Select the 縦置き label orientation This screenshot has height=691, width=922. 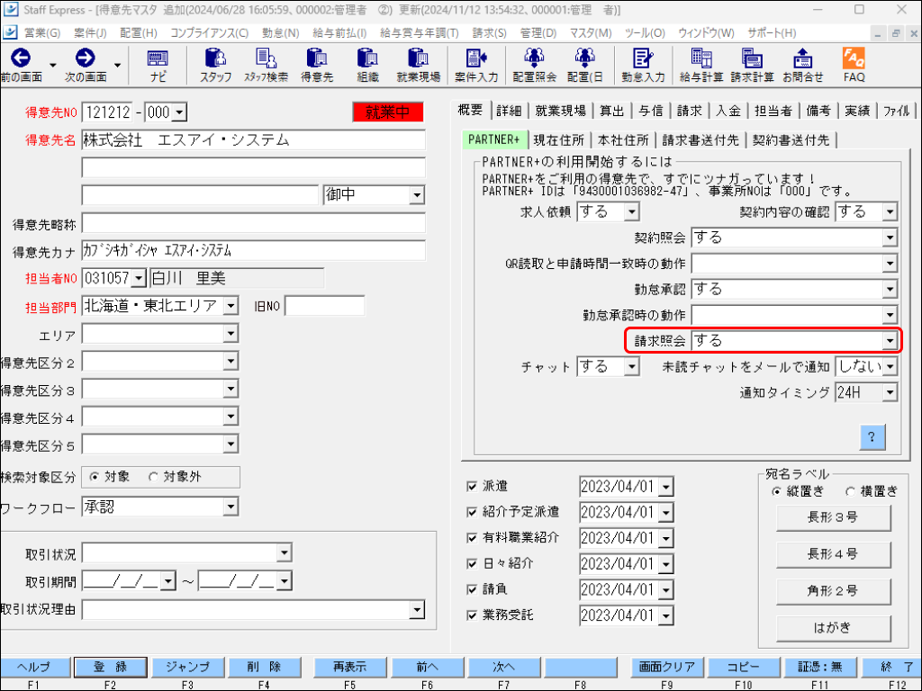coord(776,491)
